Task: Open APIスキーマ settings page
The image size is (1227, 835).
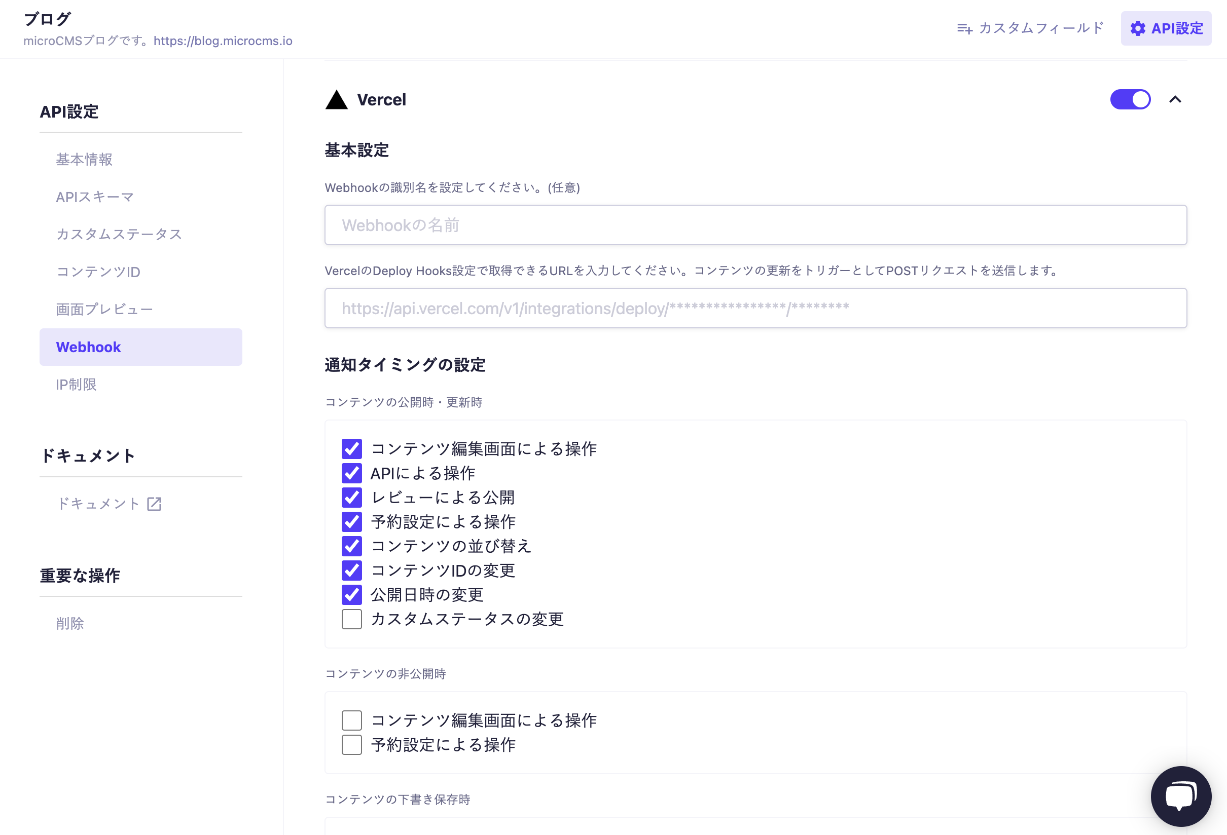Action: coord(95,197)
